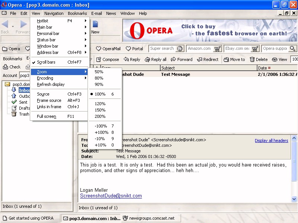Switch to the Bookmarks hotlist tab
This screenshot has height=223, width=298.
pyautogui.click(x=13, y=59)
